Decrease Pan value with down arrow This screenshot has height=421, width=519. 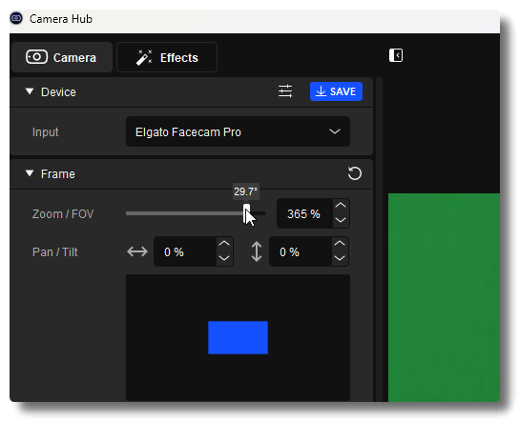[x=224, y=258]
